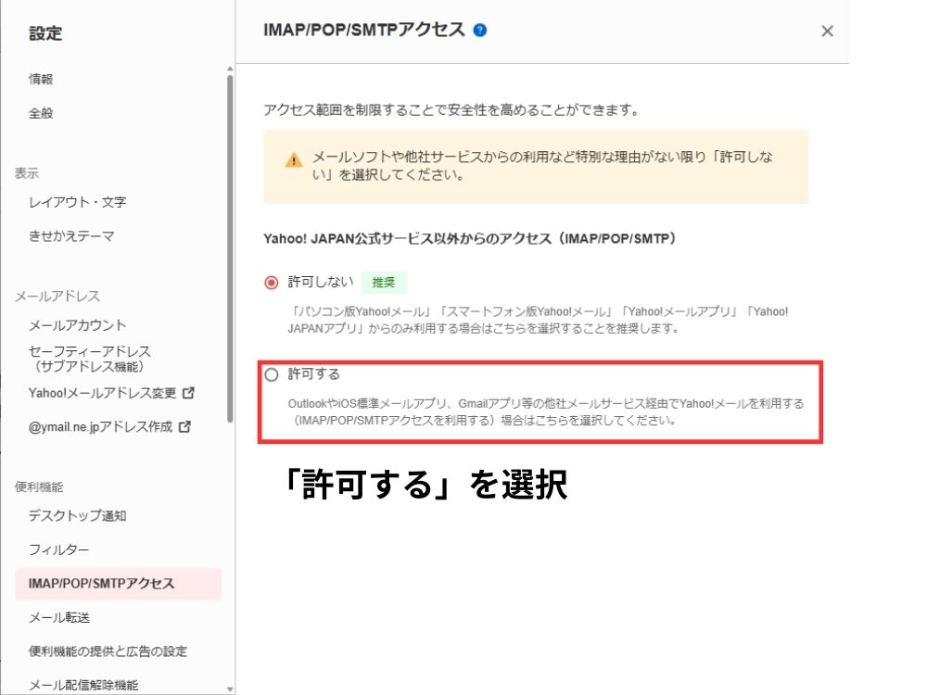
Task: Open 全般 settings section
Action: click(41, 113)
